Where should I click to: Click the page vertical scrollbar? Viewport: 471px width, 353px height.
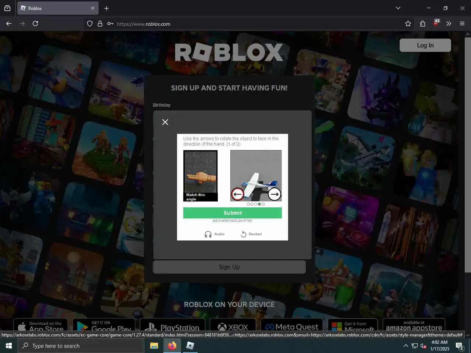tap(468, 154)
